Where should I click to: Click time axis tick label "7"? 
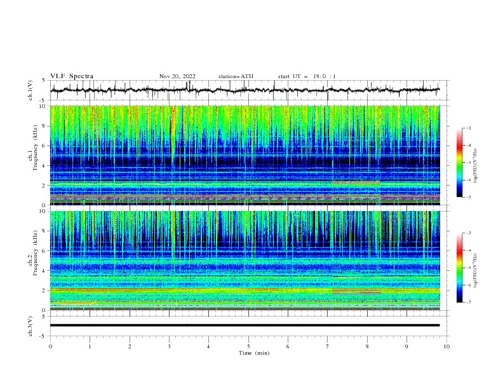click(x=328, y=346)
